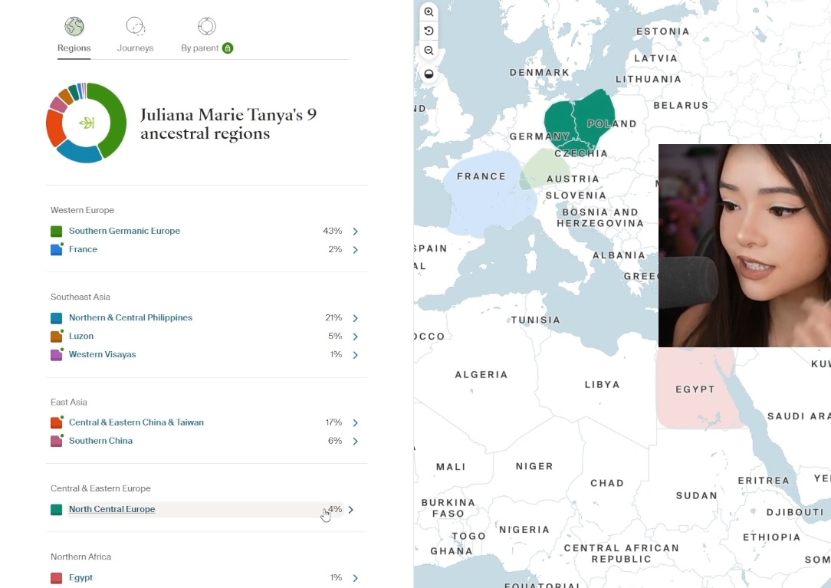This screenshot has width=831, height=588.
Task: Open the Luzon region link
Action: click(81, 336)
